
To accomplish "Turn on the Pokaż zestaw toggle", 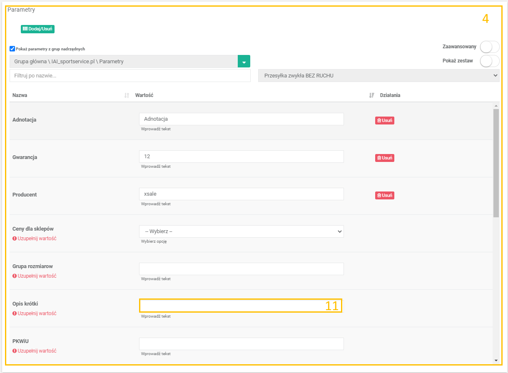I will pos(489,61).
